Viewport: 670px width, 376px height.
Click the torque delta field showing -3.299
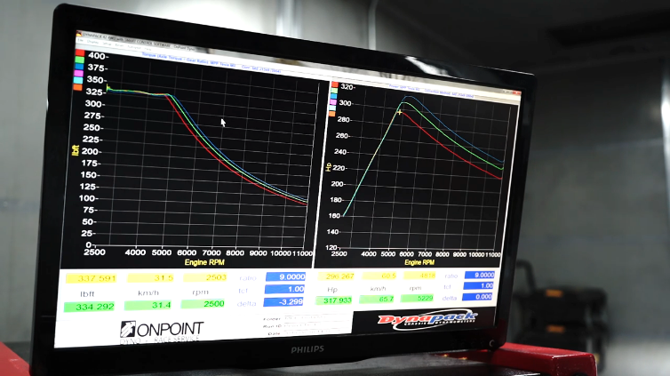tap(283, 302)
